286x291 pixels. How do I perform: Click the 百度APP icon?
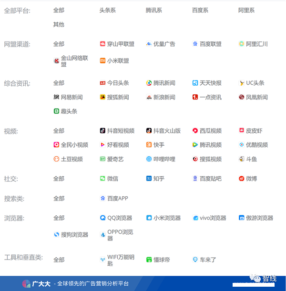click(102, 198)
